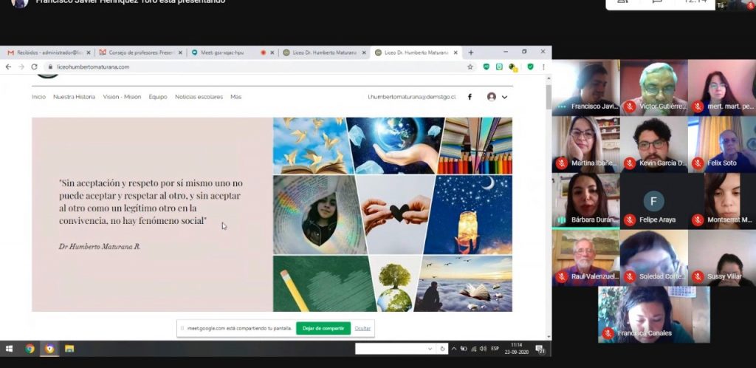Click muted mic icon on Martina Ibáñez tile
Viewport: 756px width, 368px height.
[561, 163]
